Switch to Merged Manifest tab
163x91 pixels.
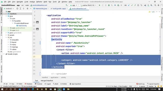click(x=47, y=81)
